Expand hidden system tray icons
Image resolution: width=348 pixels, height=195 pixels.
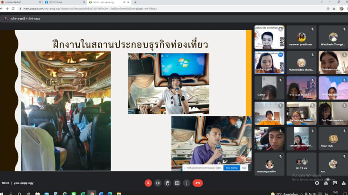pyautogui.click(x=302, y=194)
